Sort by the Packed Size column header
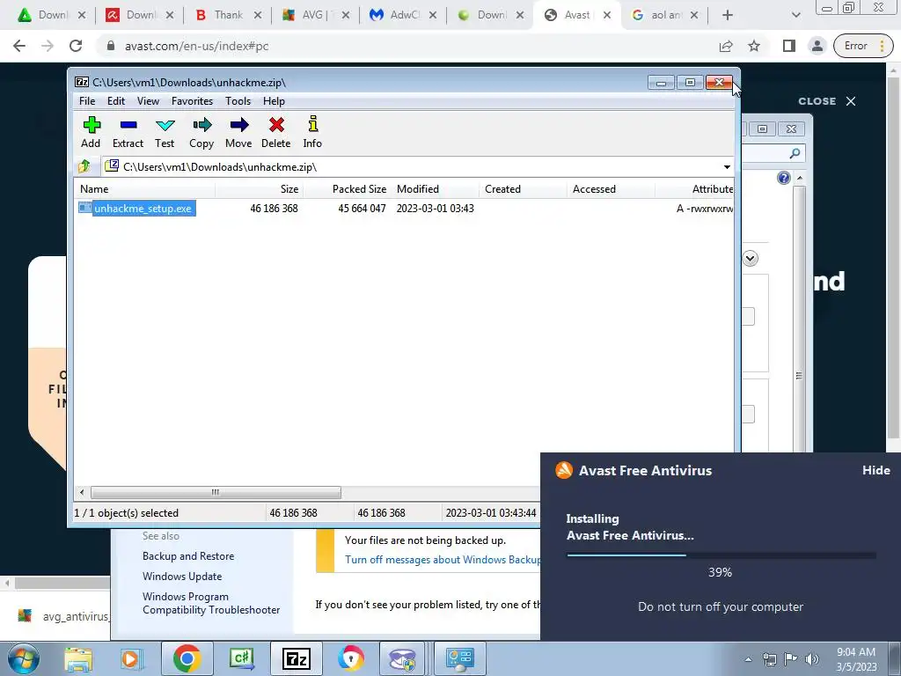The height and width of the screenshot is (676, 901). point(347,189)
